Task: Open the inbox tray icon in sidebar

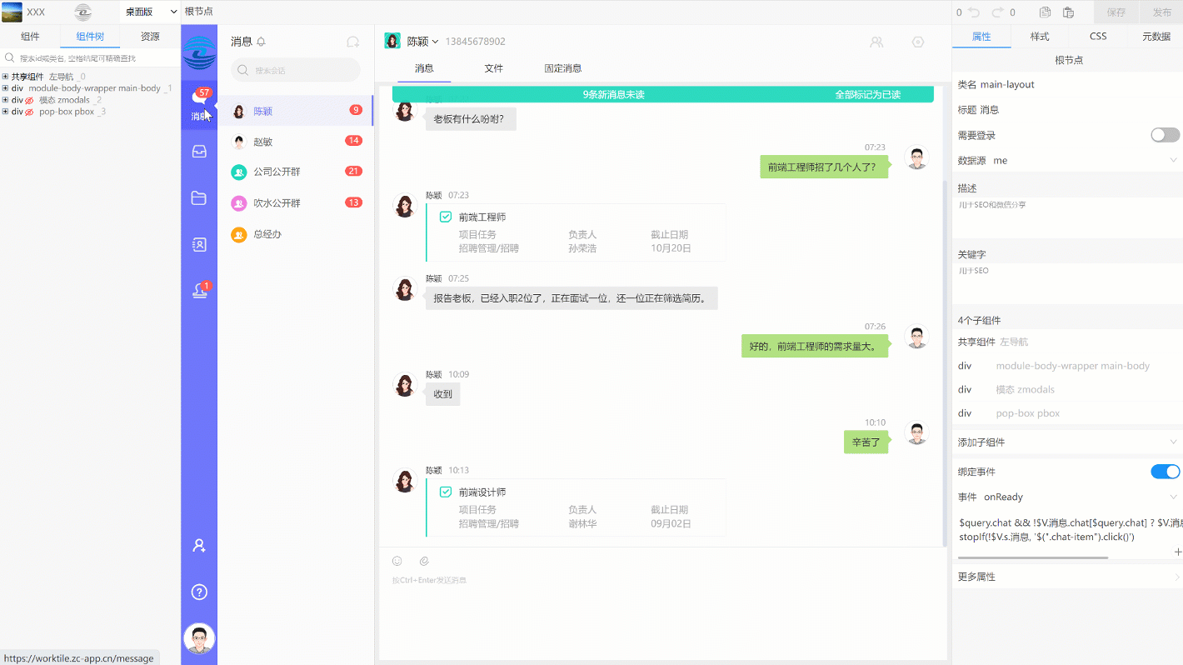Action: 199,152
